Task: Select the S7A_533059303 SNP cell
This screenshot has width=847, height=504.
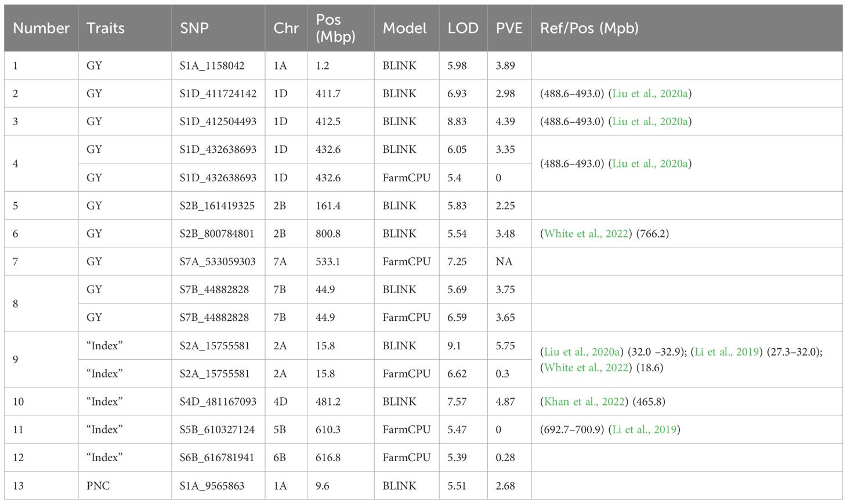Action: coord(217,262)
